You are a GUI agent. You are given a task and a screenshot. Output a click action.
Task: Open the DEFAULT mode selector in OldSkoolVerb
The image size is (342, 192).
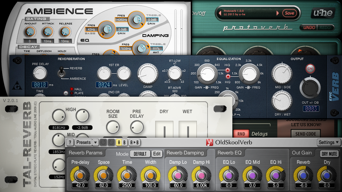click(140, 154)
